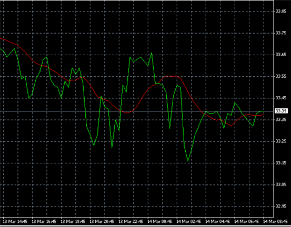Click the 33.05 price axis label
Image resolution: width=291 pixels, height=227 pixels.
click(281, 185)
